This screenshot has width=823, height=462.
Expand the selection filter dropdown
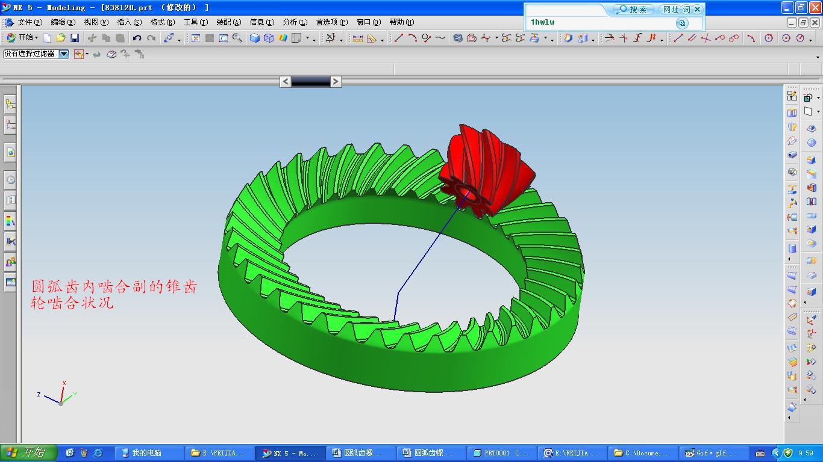click(63, 54)
